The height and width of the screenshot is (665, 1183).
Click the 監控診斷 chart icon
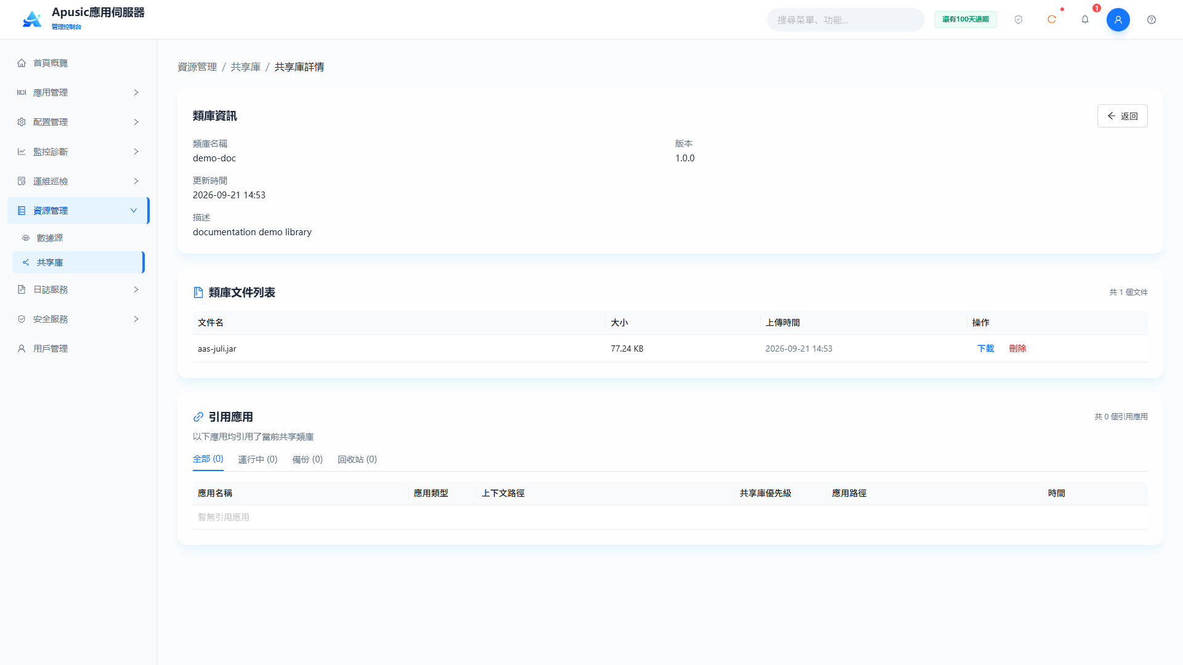[22, 151]
